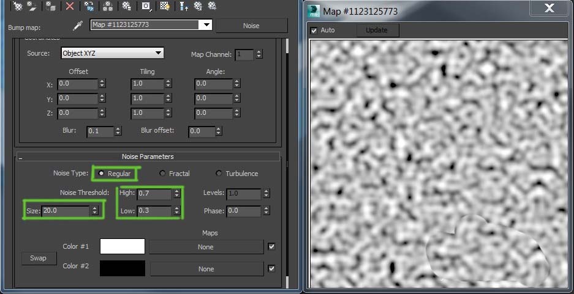574x294 pixels.
Task: Toggle the Color #1 map checkbox
Action: (x=271, y=246)
